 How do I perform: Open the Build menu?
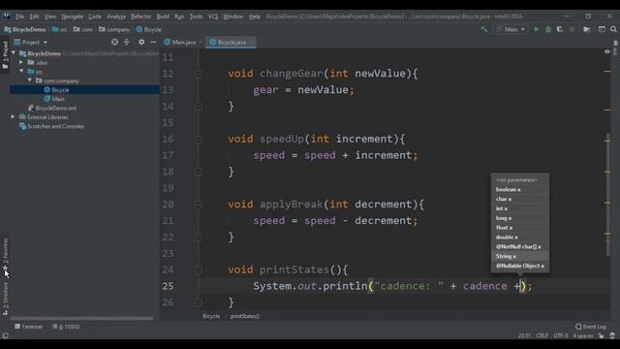point(163,16)
